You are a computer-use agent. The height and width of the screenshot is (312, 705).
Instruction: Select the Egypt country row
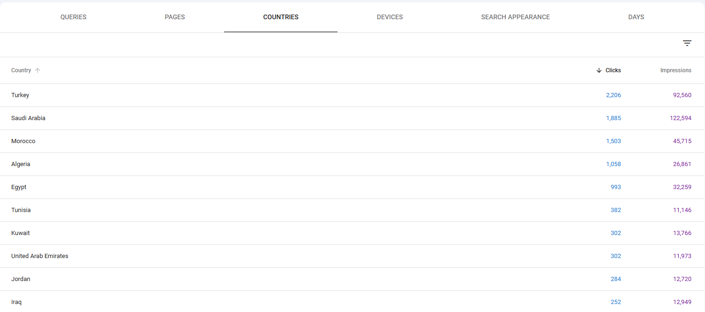click(352, 187)
